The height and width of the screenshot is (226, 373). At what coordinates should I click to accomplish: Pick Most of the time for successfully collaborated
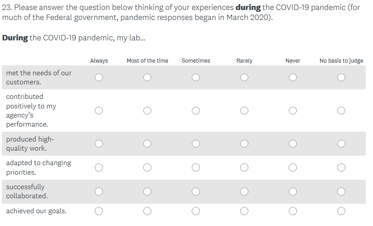(147, 192)
